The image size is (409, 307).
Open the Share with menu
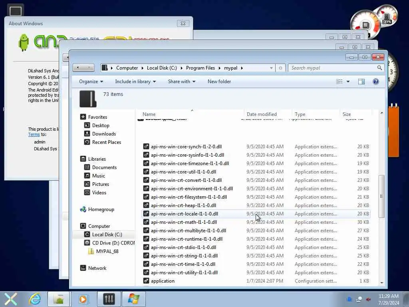(x=182, y=82)
